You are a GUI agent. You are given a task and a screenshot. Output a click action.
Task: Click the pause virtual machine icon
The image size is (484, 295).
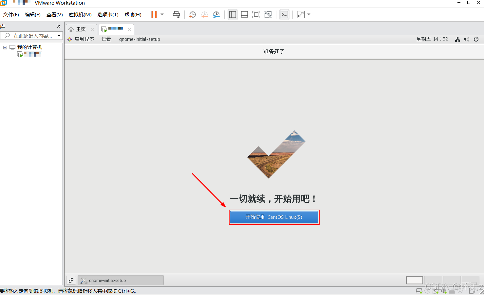pos(154,14)
